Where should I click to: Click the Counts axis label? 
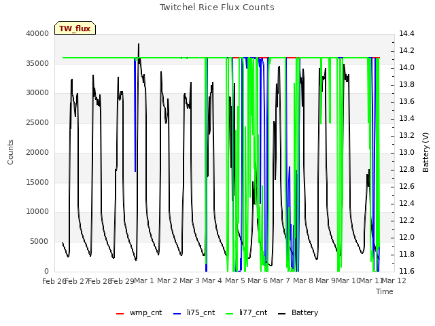pos(10,152)
